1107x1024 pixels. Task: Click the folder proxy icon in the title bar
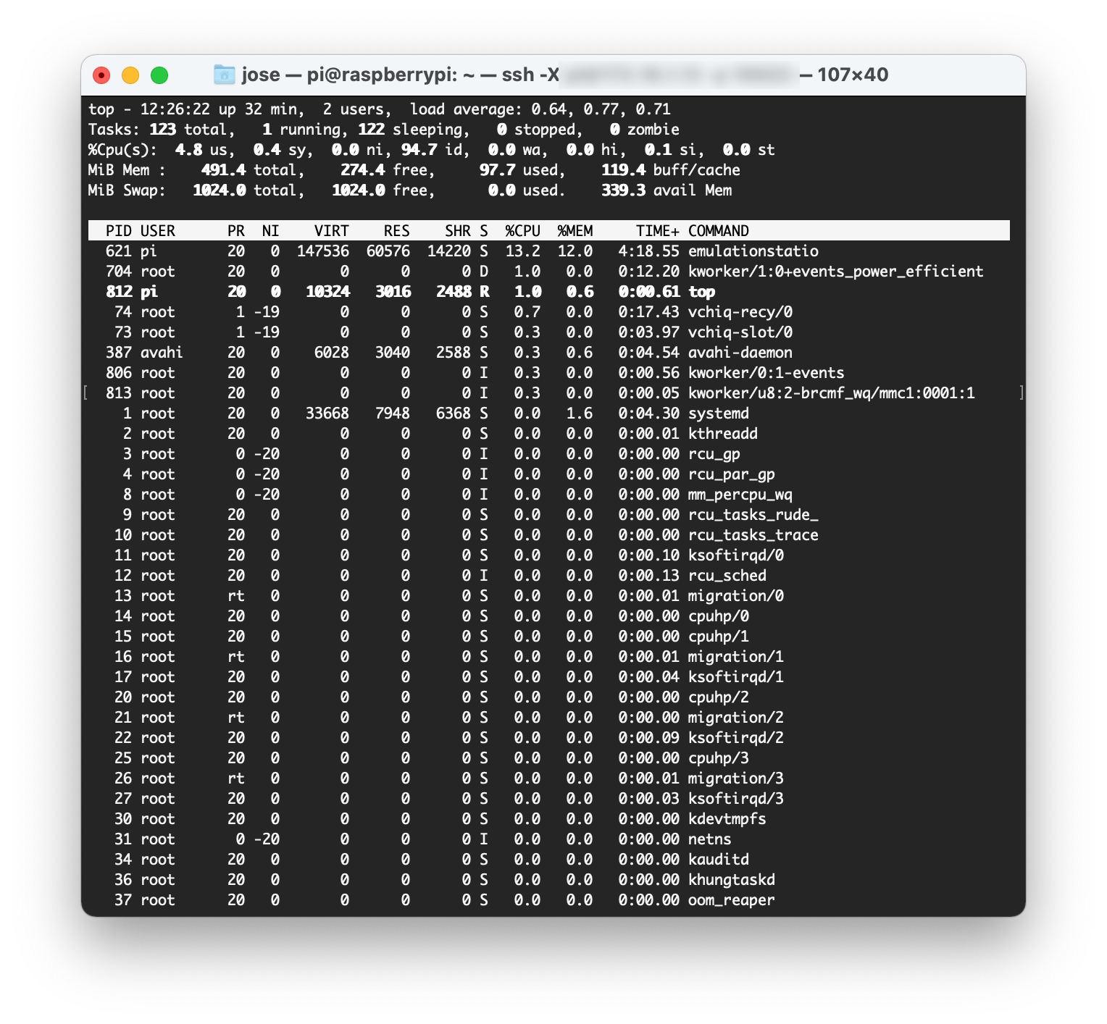(x=225, y=75)
